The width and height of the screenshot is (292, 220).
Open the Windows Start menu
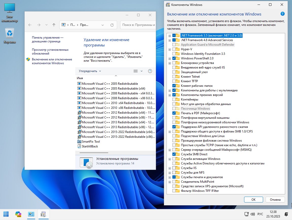6,214
